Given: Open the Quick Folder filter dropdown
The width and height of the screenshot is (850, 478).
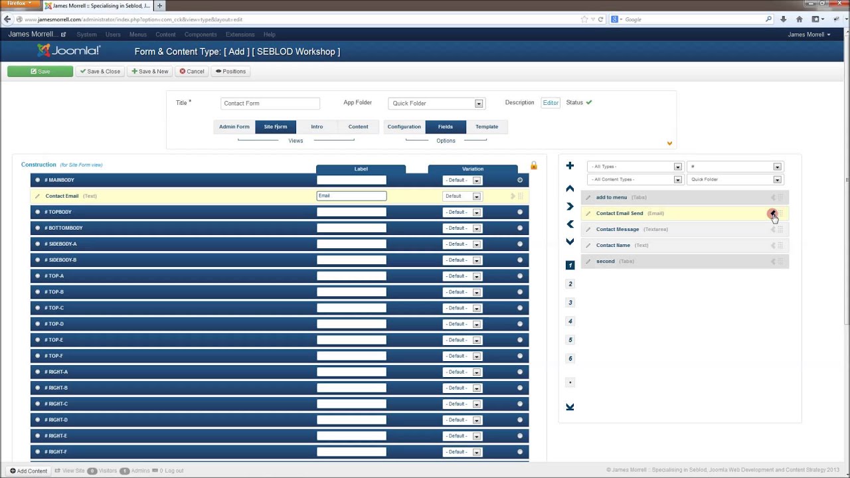Looking at the screenshot, I should click(x=734, y=179).
